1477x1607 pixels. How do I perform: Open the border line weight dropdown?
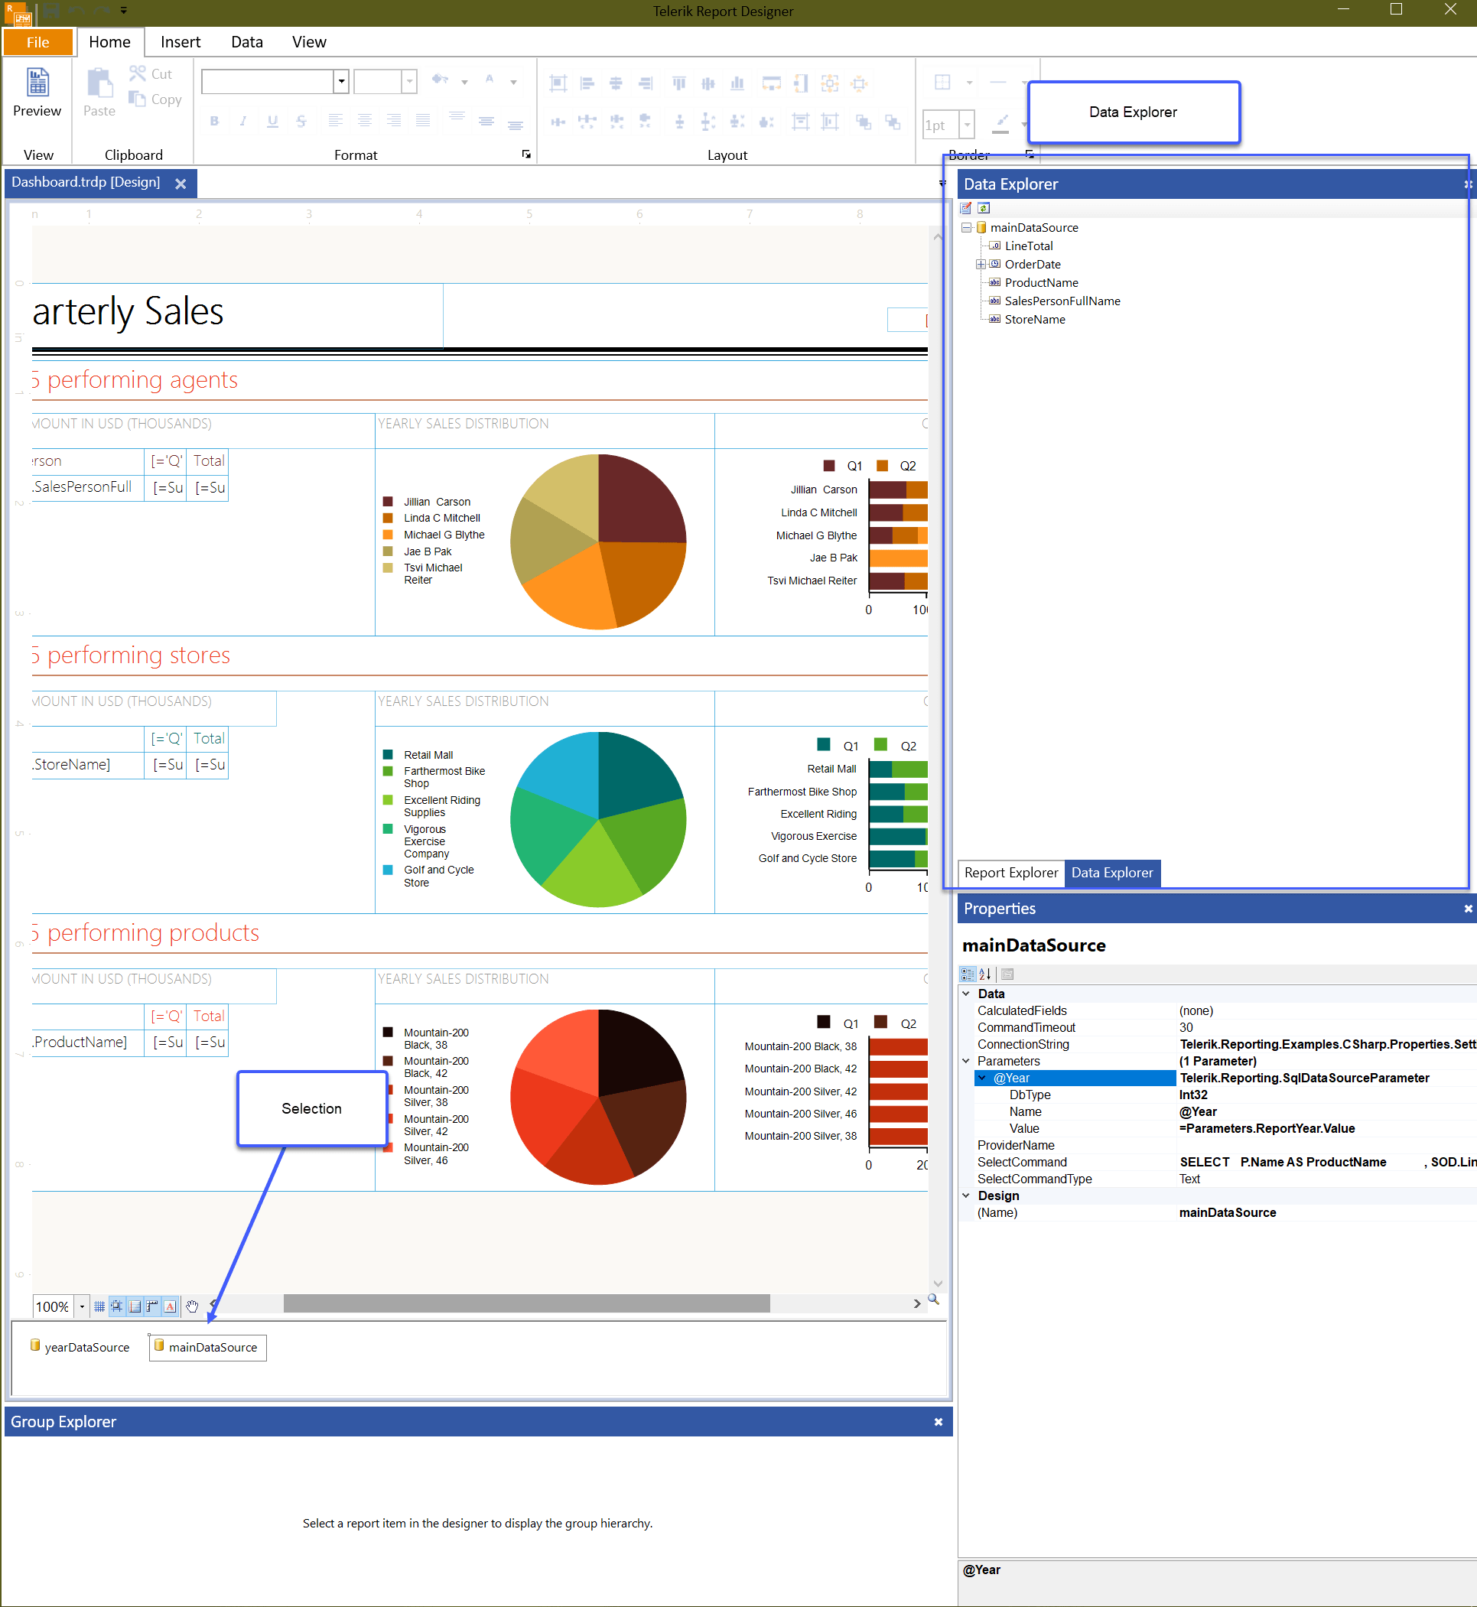[966, 125]
